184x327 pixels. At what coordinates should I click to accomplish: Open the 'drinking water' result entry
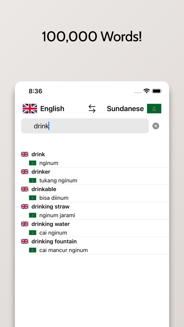[x=51, y=224]
